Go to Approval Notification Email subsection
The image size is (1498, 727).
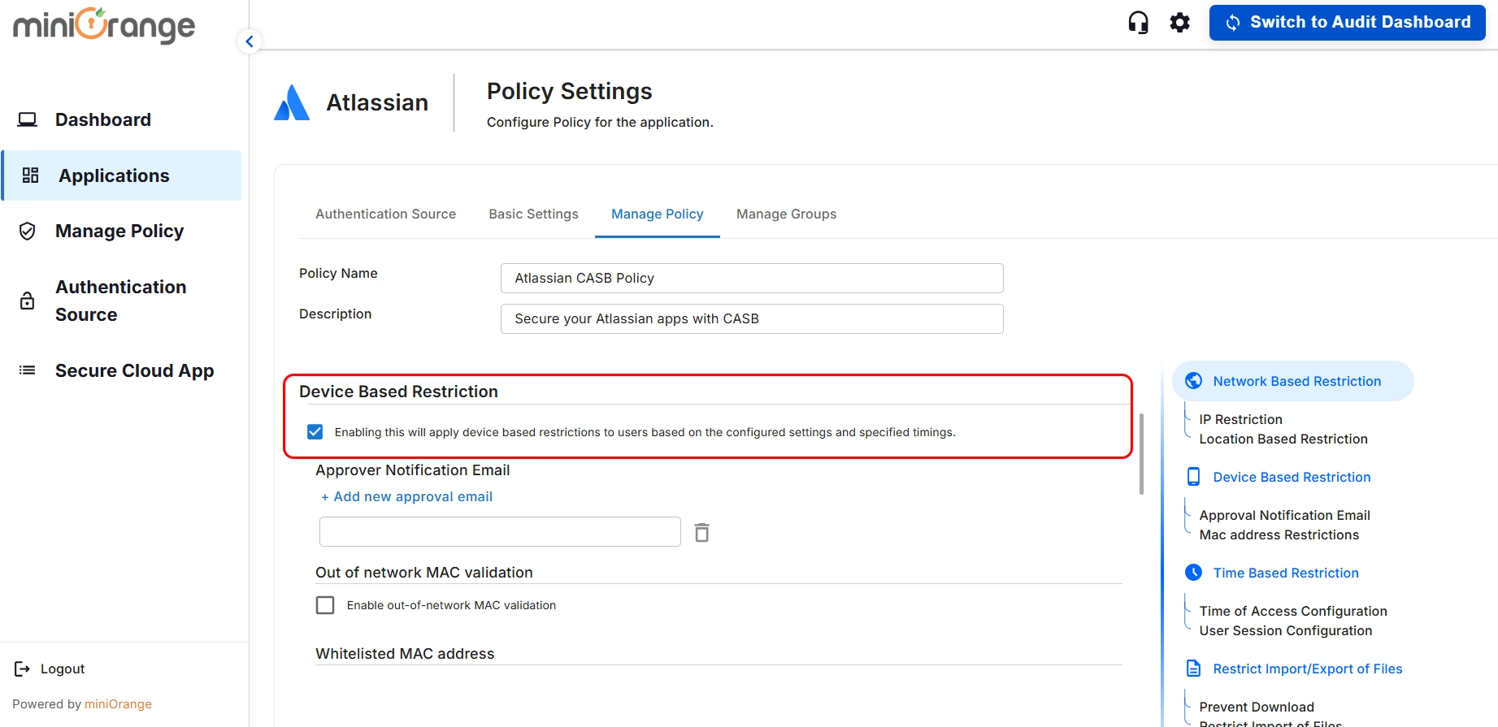click(x=1284, y=515)
